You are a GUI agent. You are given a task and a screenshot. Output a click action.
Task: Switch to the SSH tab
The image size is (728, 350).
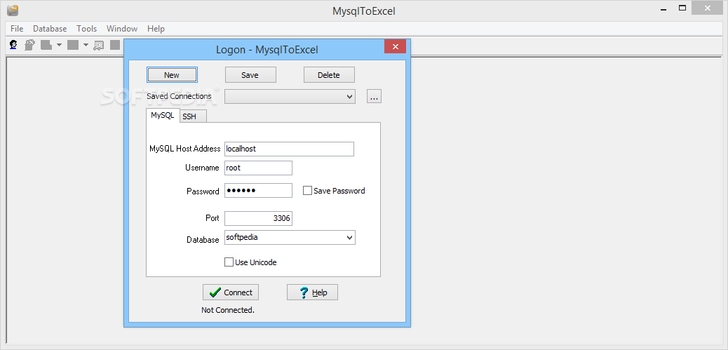[193, 116]
